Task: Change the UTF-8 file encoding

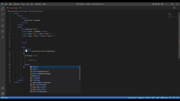Action: tap(148, 98)
